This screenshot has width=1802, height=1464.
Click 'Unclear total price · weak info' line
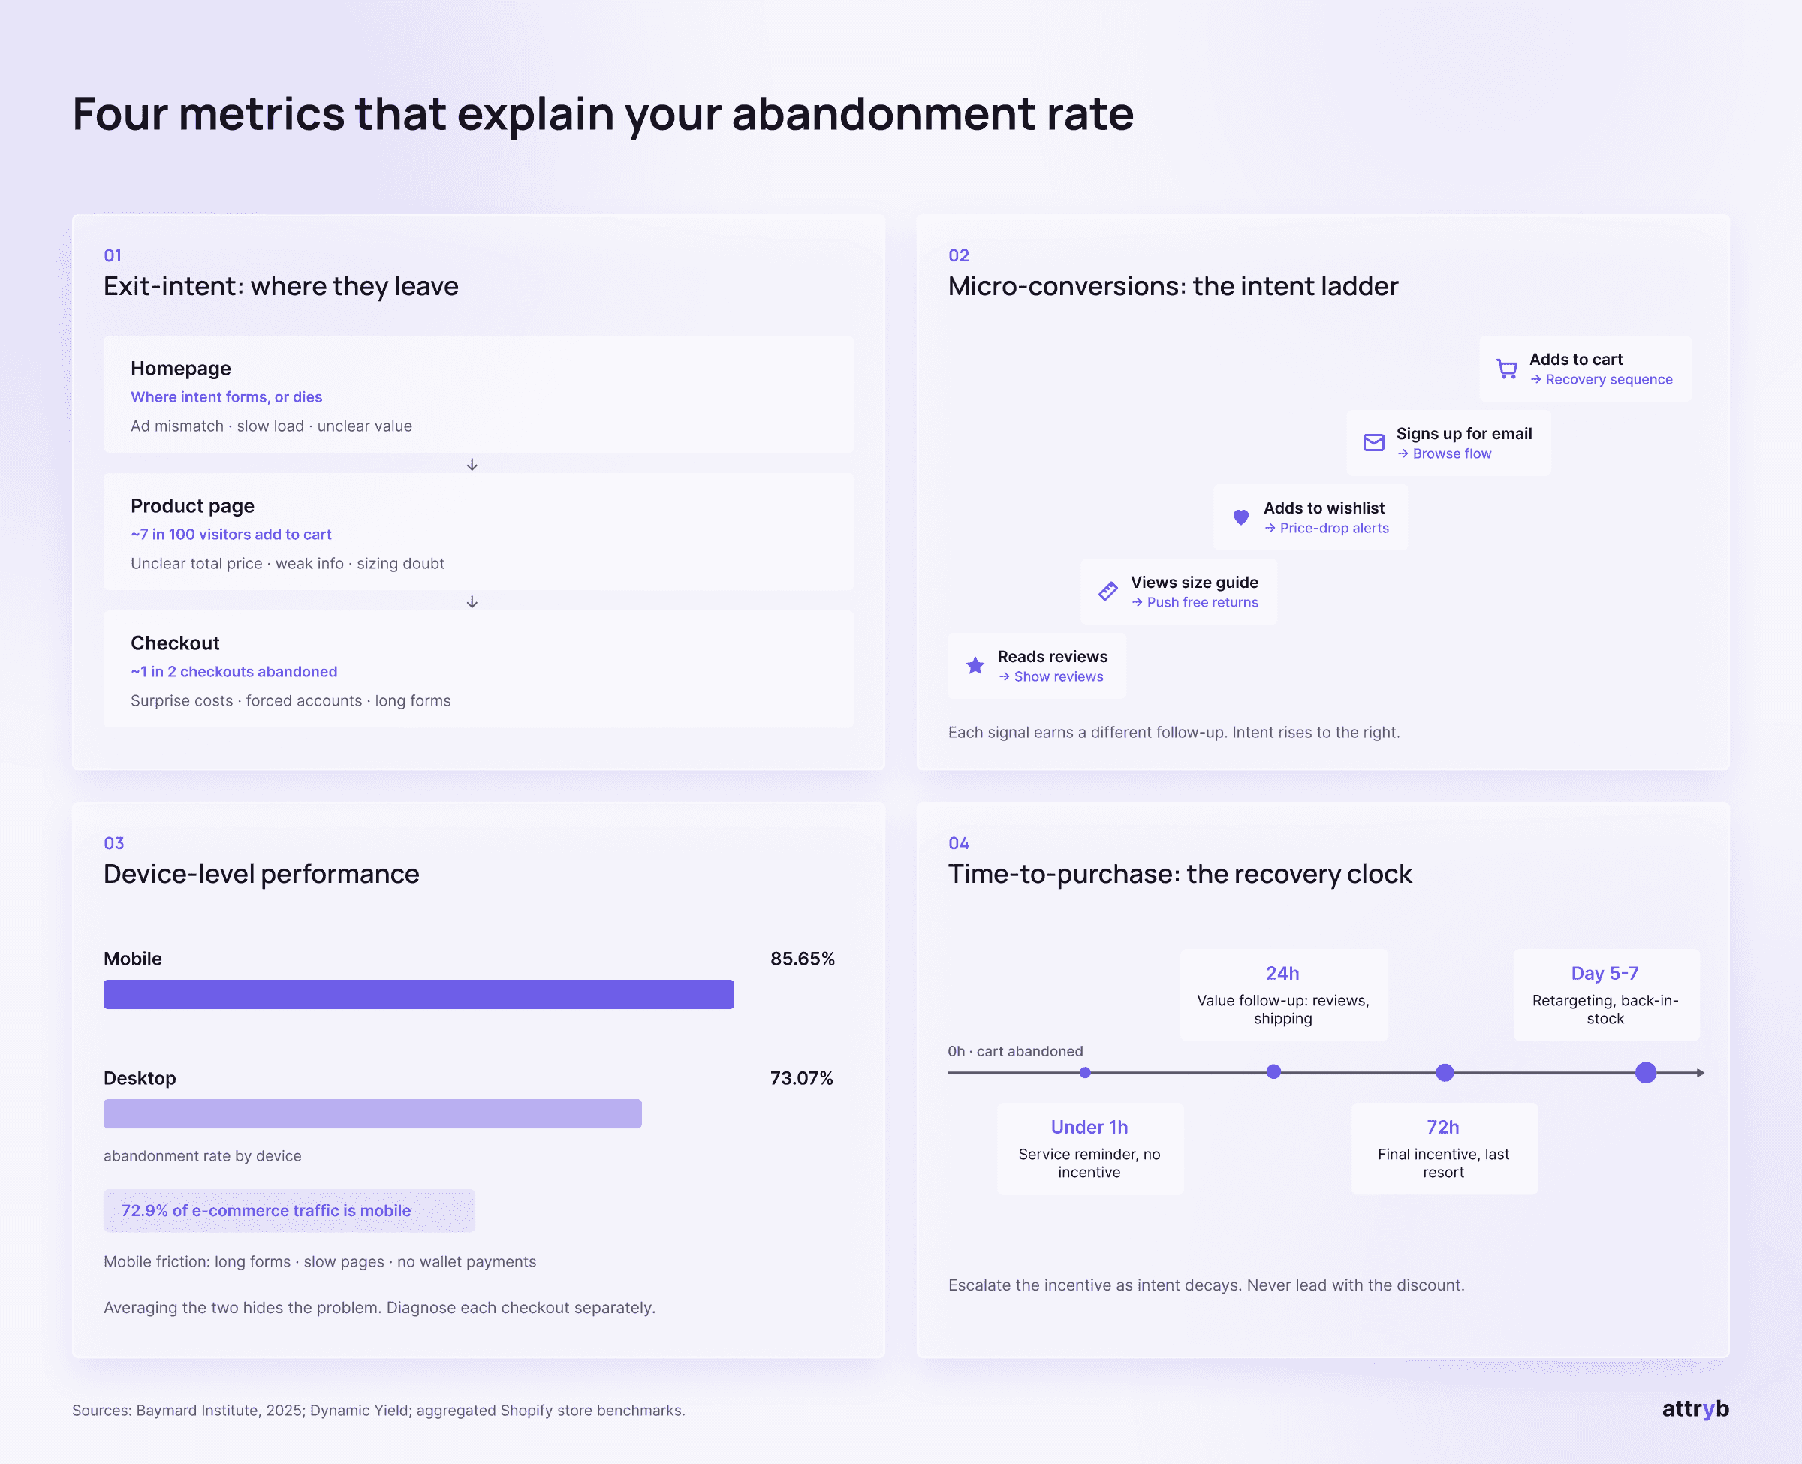[x=288, y=564]
